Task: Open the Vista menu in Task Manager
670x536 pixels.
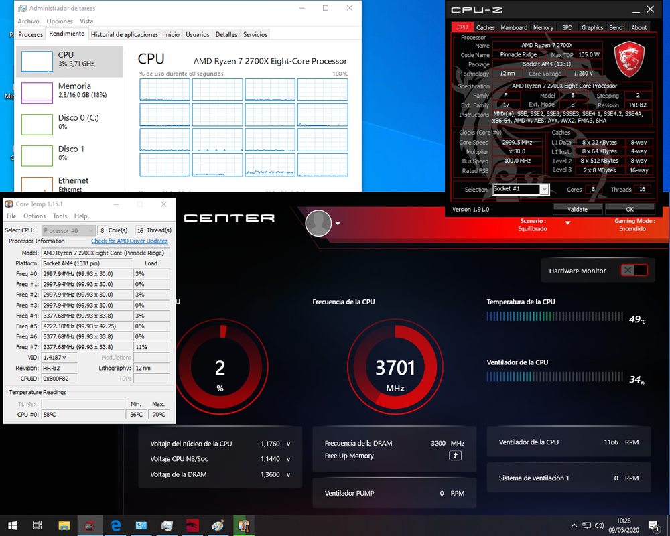Action: click(x=86, y=21)
